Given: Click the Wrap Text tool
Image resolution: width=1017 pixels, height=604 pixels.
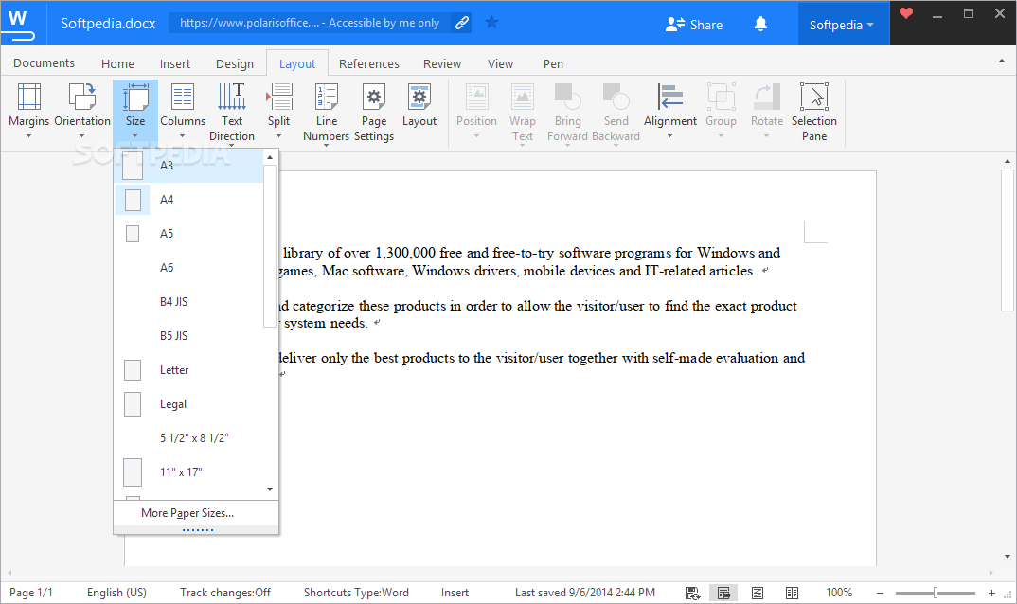Looking at the screenshot, I should (522, 113).
